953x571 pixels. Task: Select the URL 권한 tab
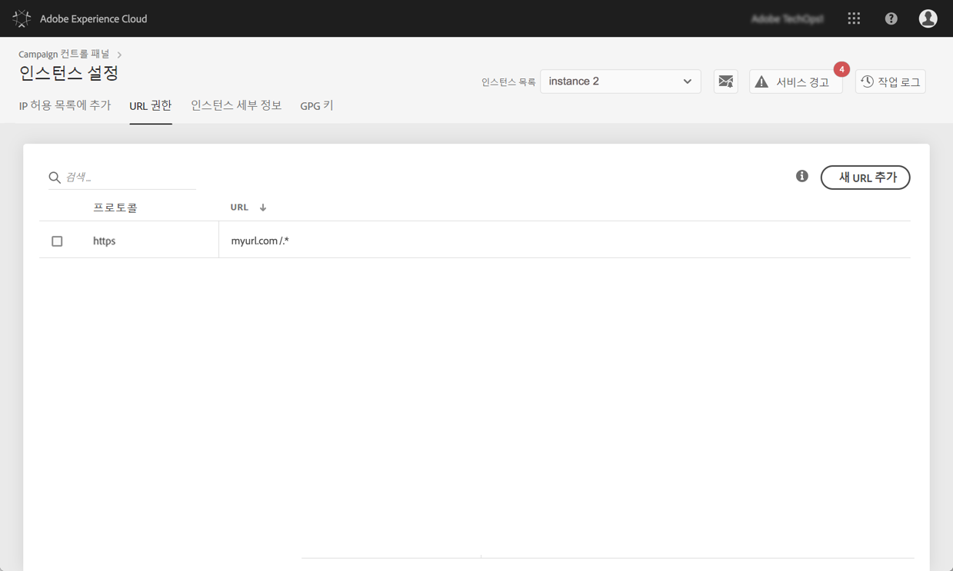(150, 105)
